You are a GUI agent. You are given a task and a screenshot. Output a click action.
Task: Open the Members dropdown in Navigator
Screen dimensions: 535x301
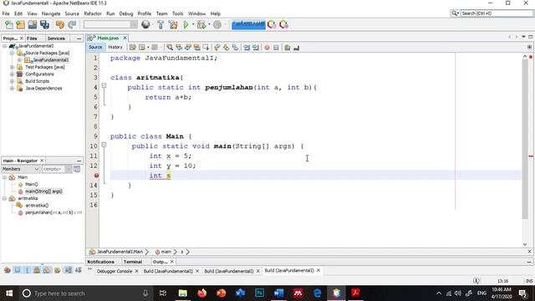pos(20,169)
